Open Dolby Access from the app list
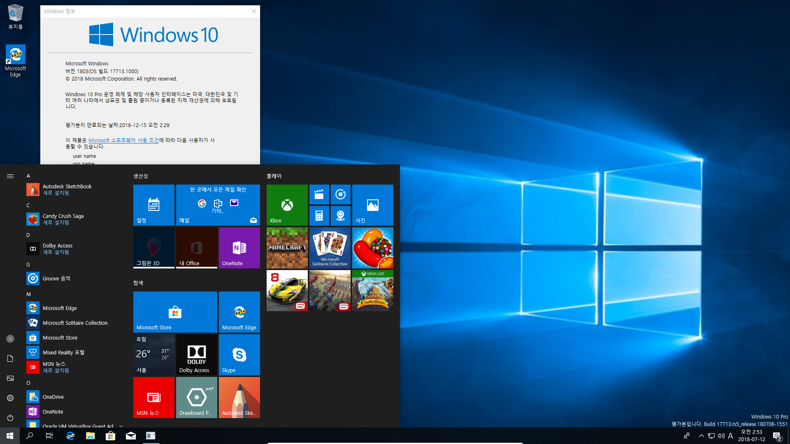 pos(74,249)
